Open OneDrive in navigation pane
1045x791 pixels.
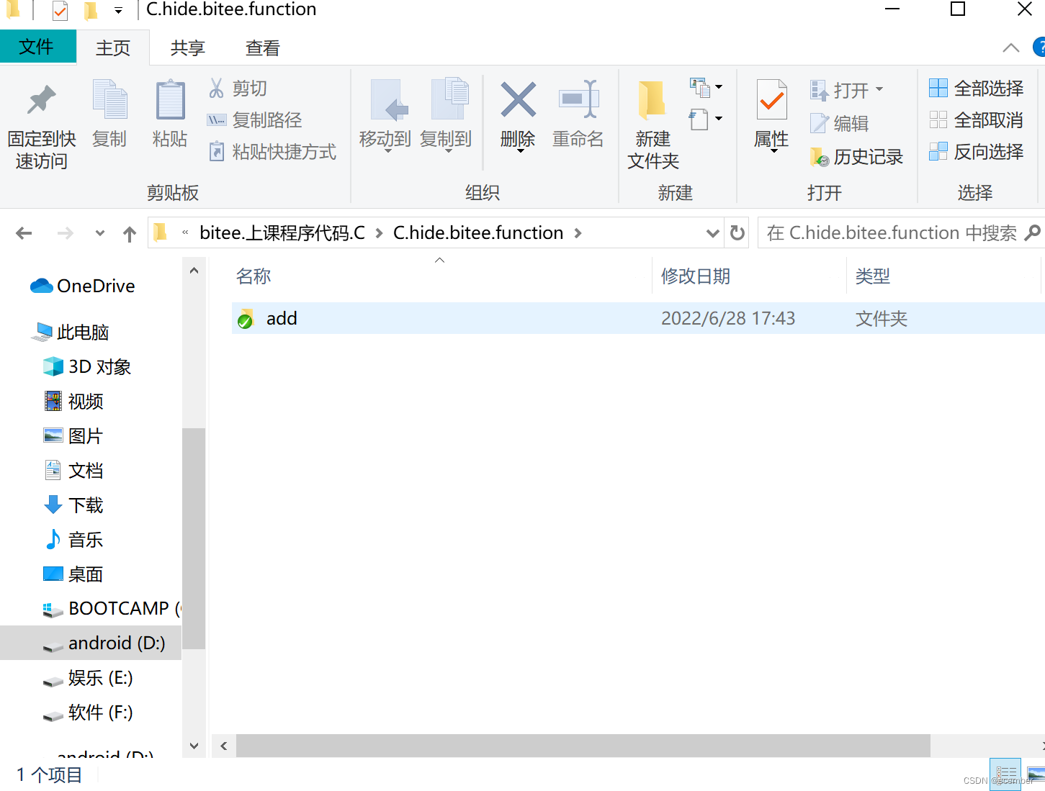(82, 286)
